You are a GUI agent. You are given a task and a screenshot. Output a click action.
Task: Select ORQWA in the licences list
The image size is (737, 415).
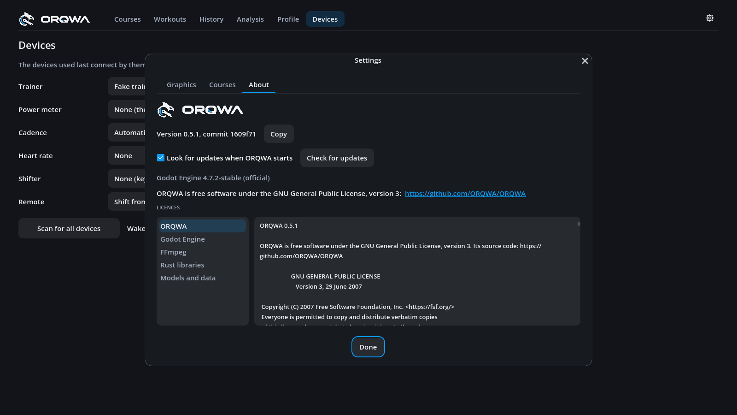click(x=203, y=226)
